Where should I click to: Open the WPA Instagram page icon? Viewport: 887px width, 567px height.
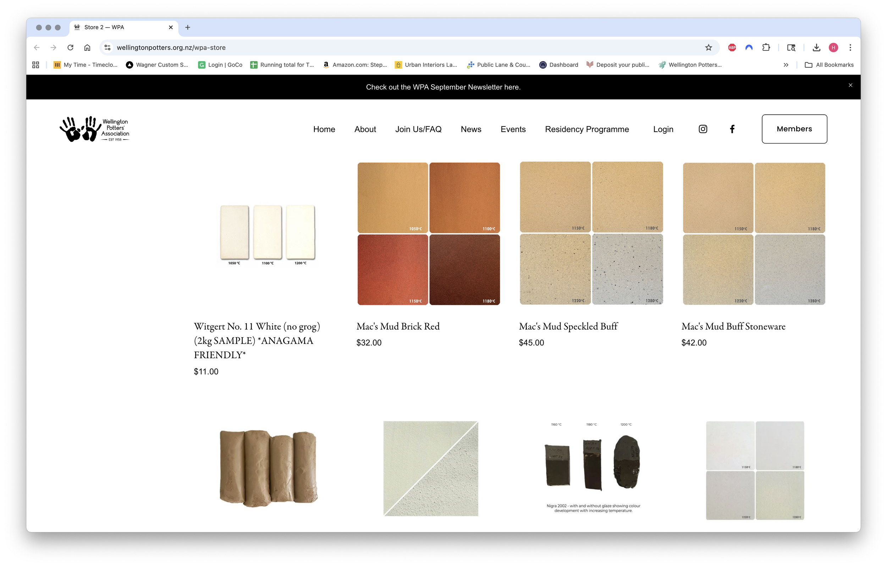coord(703,129)
